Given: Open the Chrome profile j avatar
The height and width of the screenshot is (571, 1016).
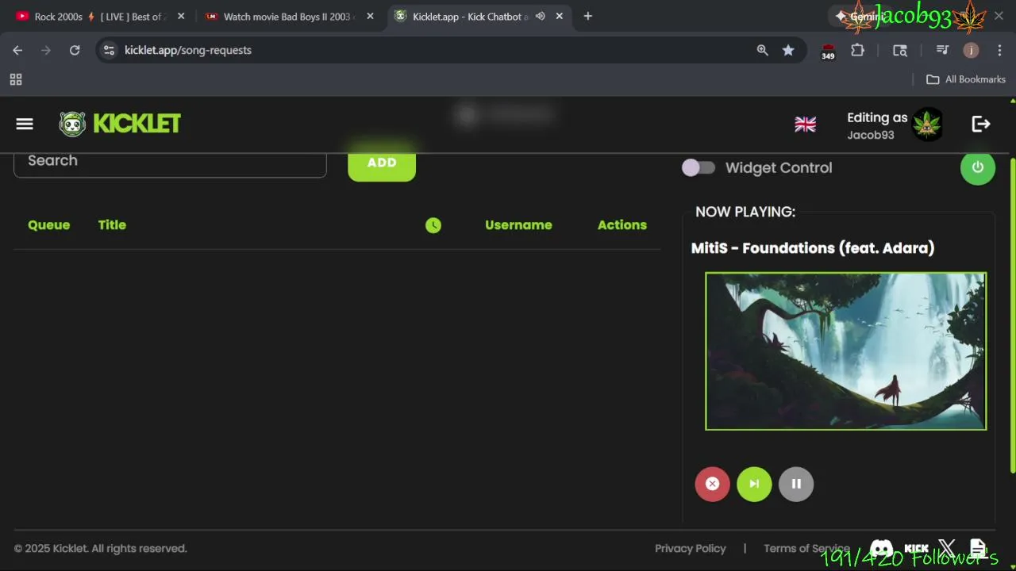Looking at the screenshot, I should [971, 50].
